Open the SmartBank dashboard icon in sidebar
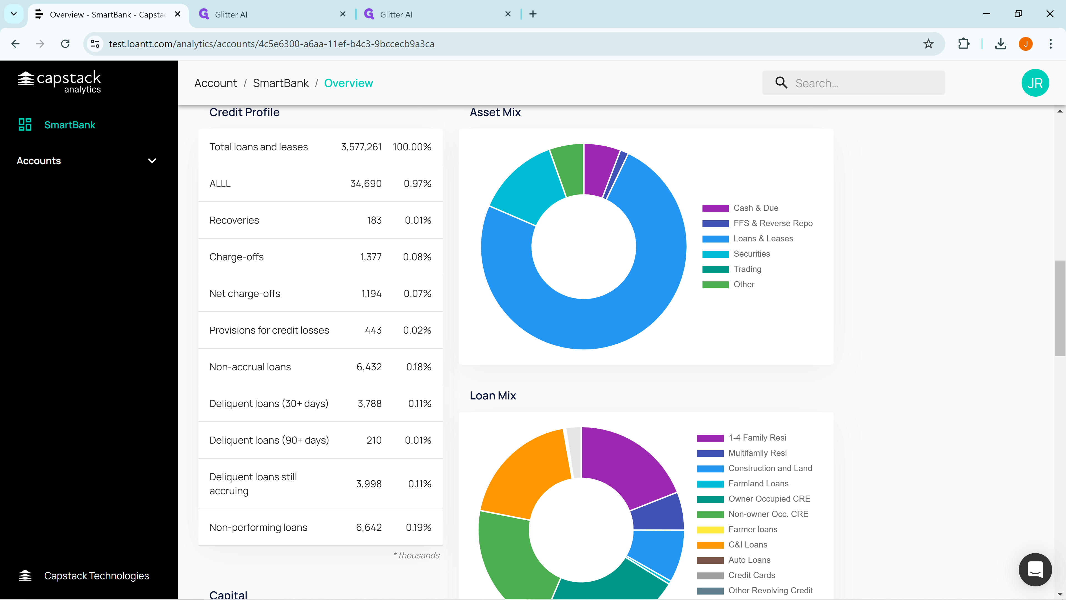The width and height of the screenshot is (1066, 600). pyautogui.click(x=25, y=125)
